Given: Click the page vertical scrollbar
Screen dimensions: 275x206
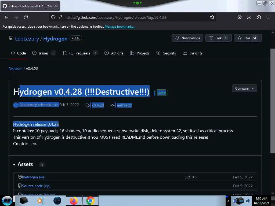Looking at the screenshot, I should 272,101.
